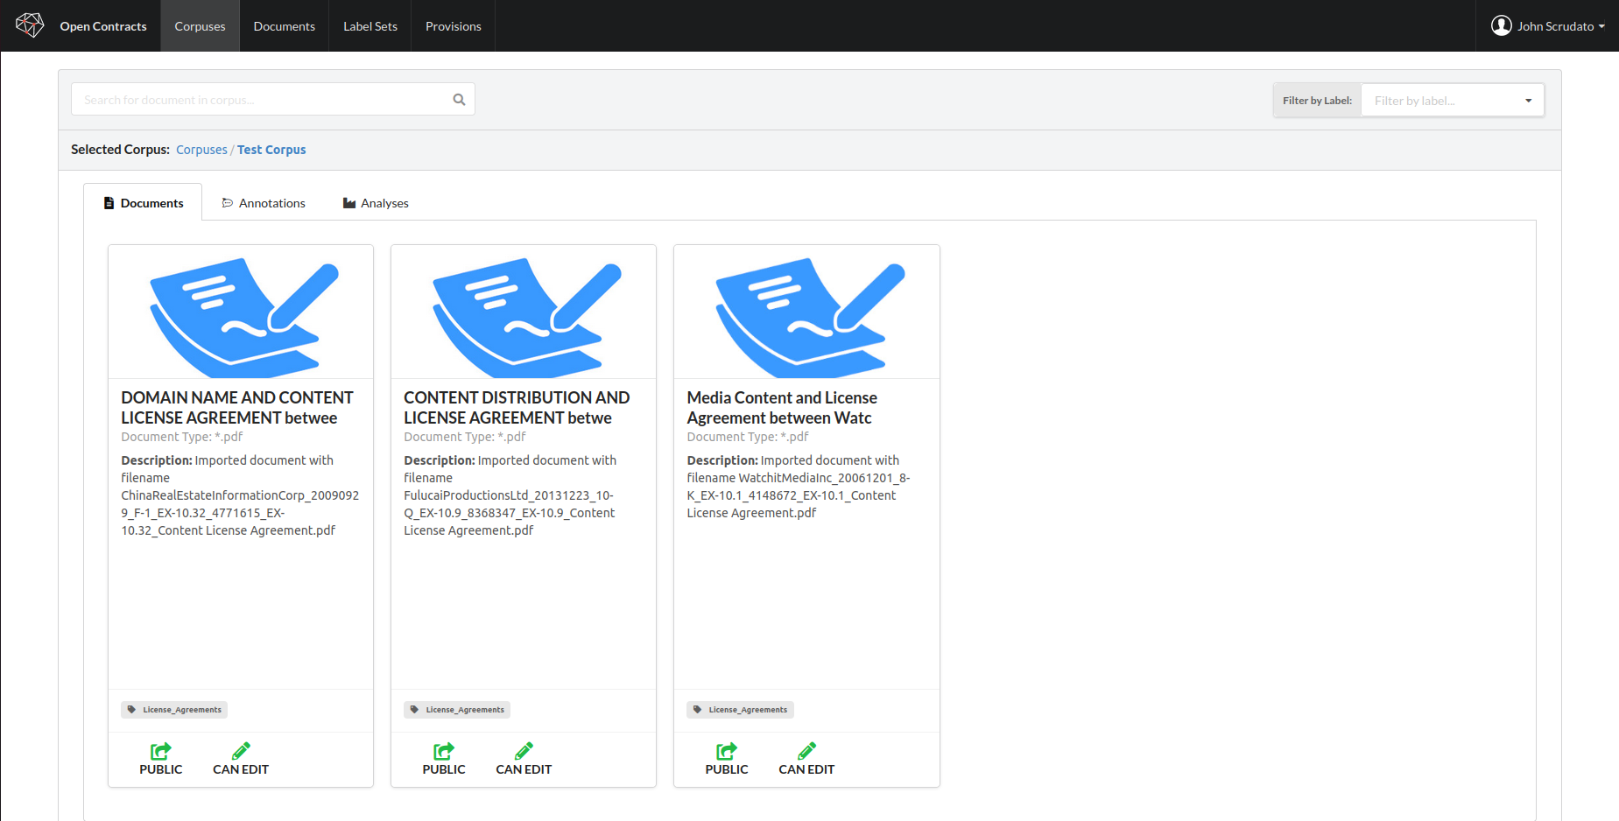
Task: Click Document Type text on Media Content card
Action: pyautogui.click(x=748, y=437)
